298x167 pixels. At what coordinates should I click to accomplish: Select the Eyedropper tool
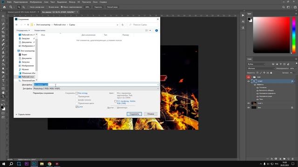pos(3,40)
